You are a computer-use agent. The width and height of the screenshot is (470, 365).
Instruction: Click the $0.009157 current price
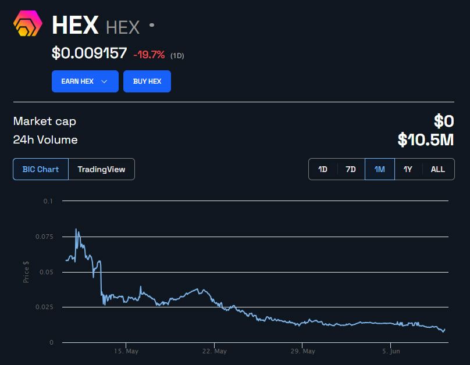pos(90,53)
